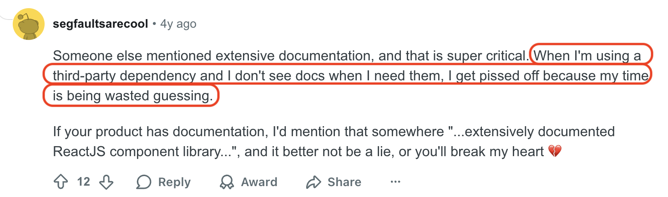Click the Share arrow icon
The height and width of the screenshot is (197, 668).
pos(314,182)
